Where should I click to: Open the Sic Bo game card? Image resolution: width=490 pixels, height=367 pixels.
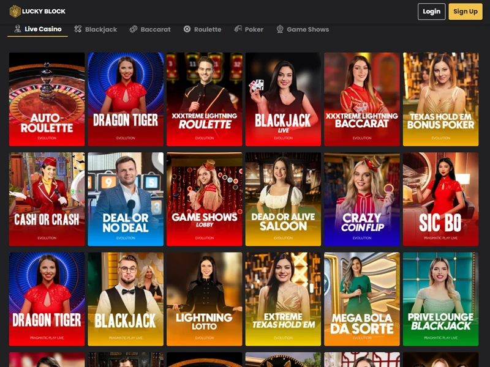(x=440, y=199)
